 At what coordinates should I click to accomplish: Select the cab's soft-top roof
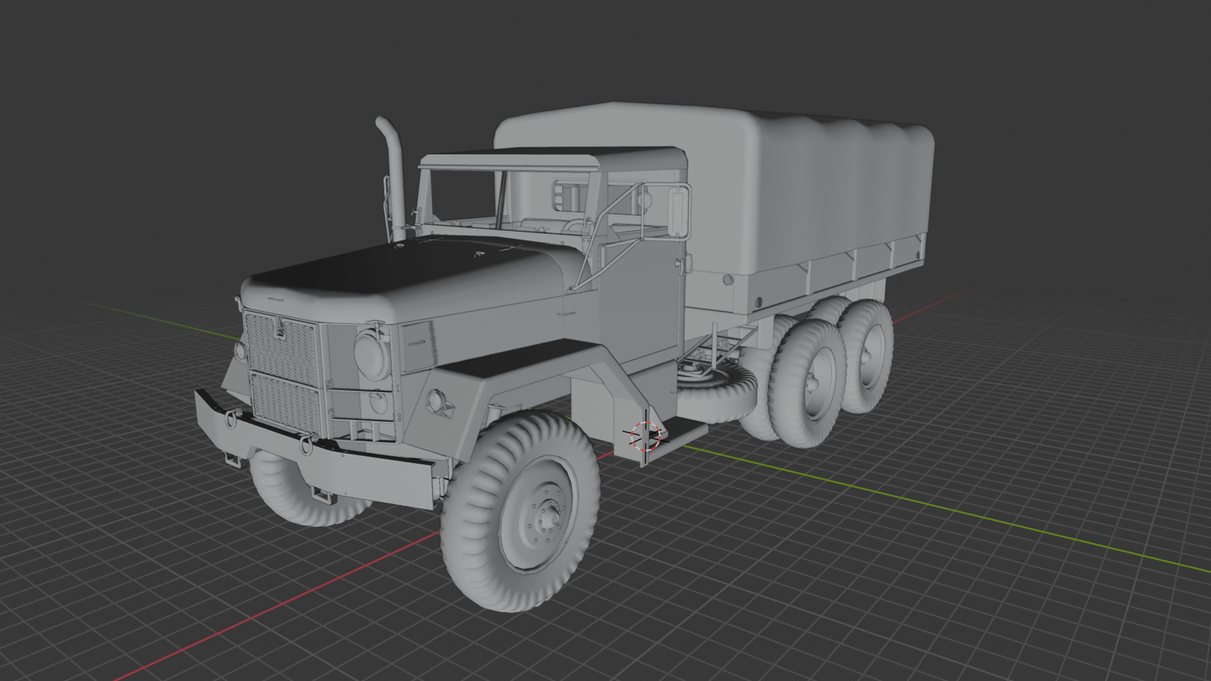click(x=552, y=158)
